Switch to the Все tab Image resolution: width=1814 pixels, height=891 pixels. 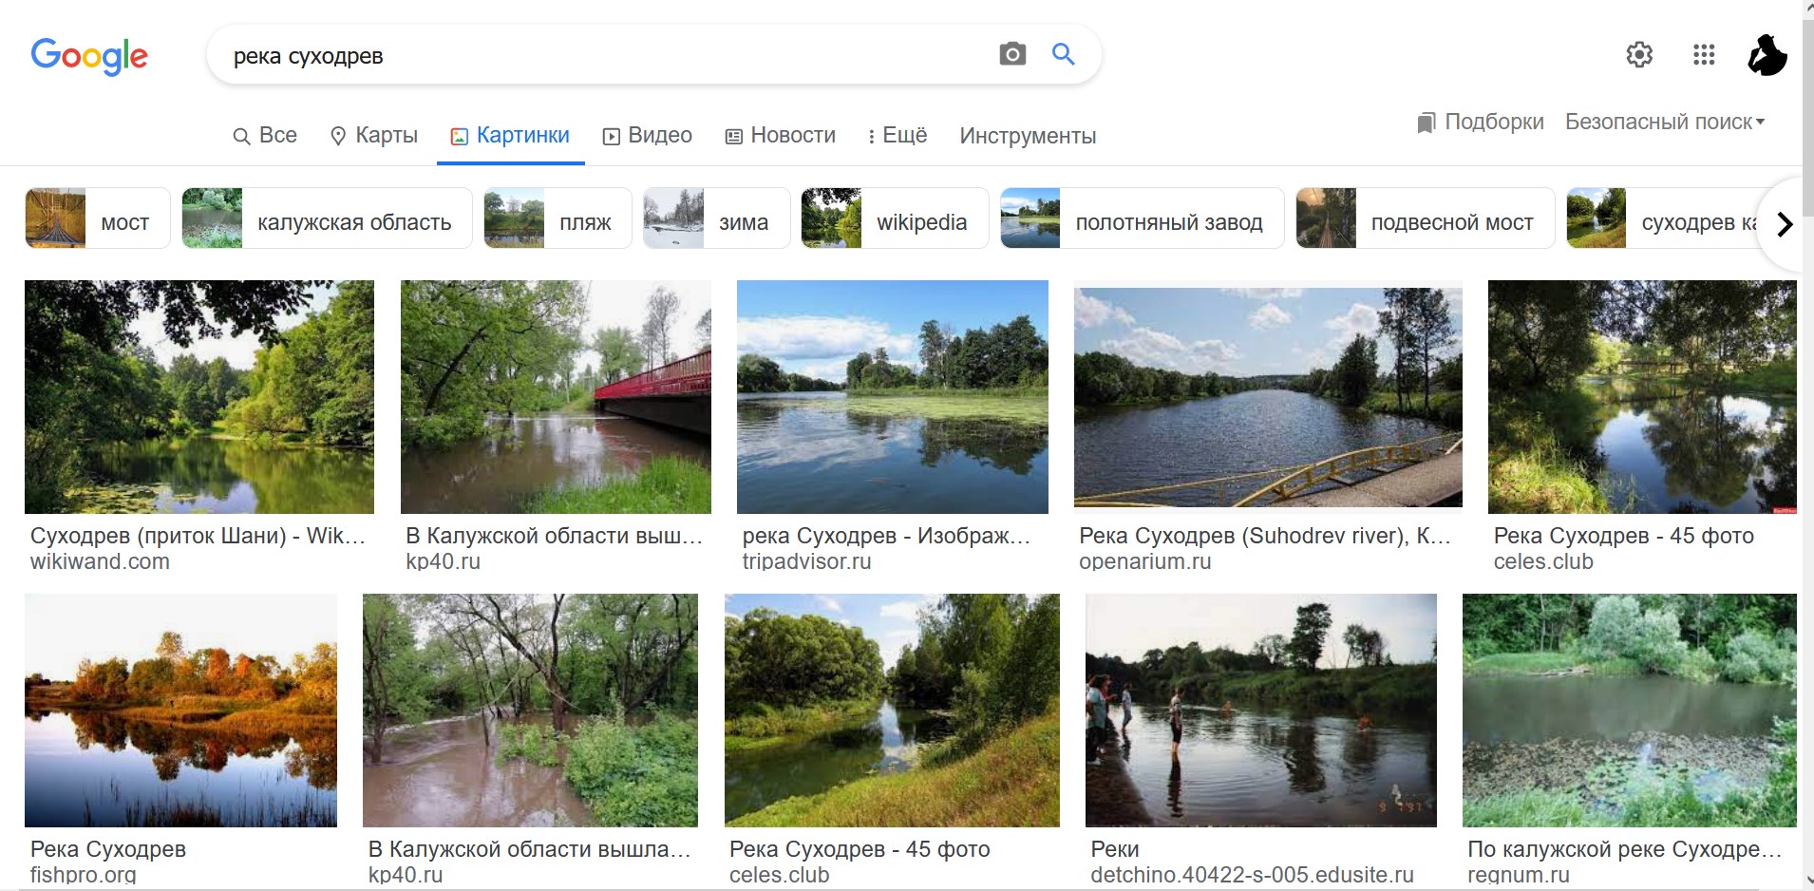click(265, 136)
